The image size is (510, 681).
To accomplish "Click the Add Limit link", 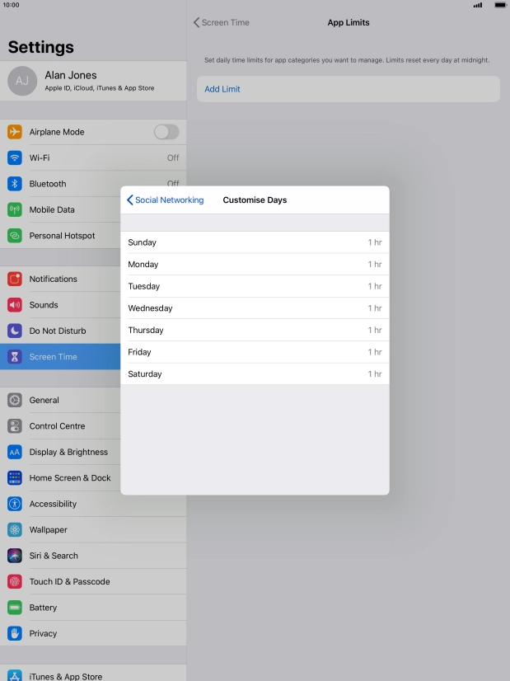I will [x=222, y=89].
